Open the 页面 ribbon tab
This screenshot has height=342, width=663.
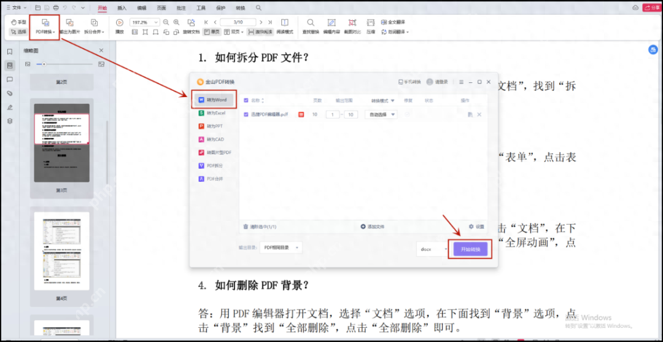click(x=161, y=8)
